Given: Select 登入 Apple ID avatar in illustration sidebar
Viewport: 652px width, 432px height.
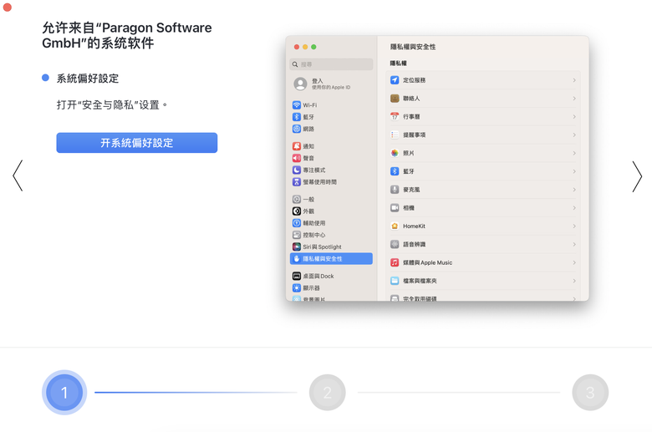Looking at the screenshot, I should coord(300,84).
